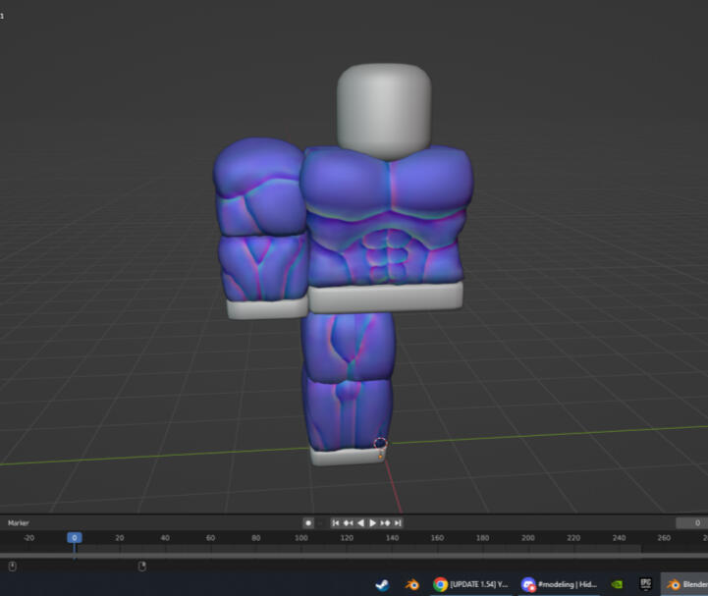
Task: Open the Epic Games Launcher taskbar icon
Action: pyautogui.click(x=645, y=584)
